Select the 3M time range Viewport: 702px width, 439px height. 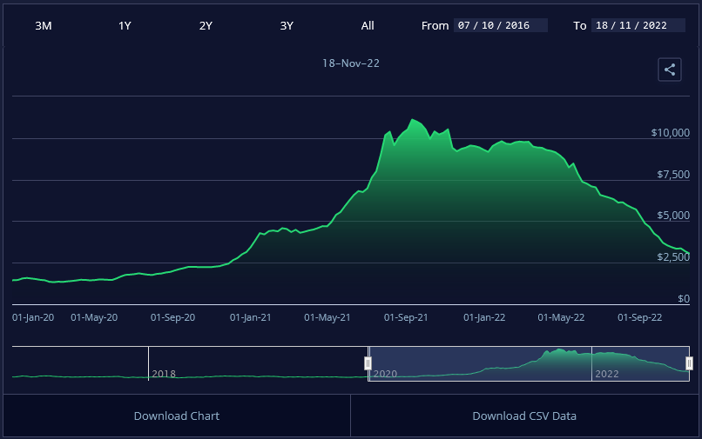click(x=44, y=25)
